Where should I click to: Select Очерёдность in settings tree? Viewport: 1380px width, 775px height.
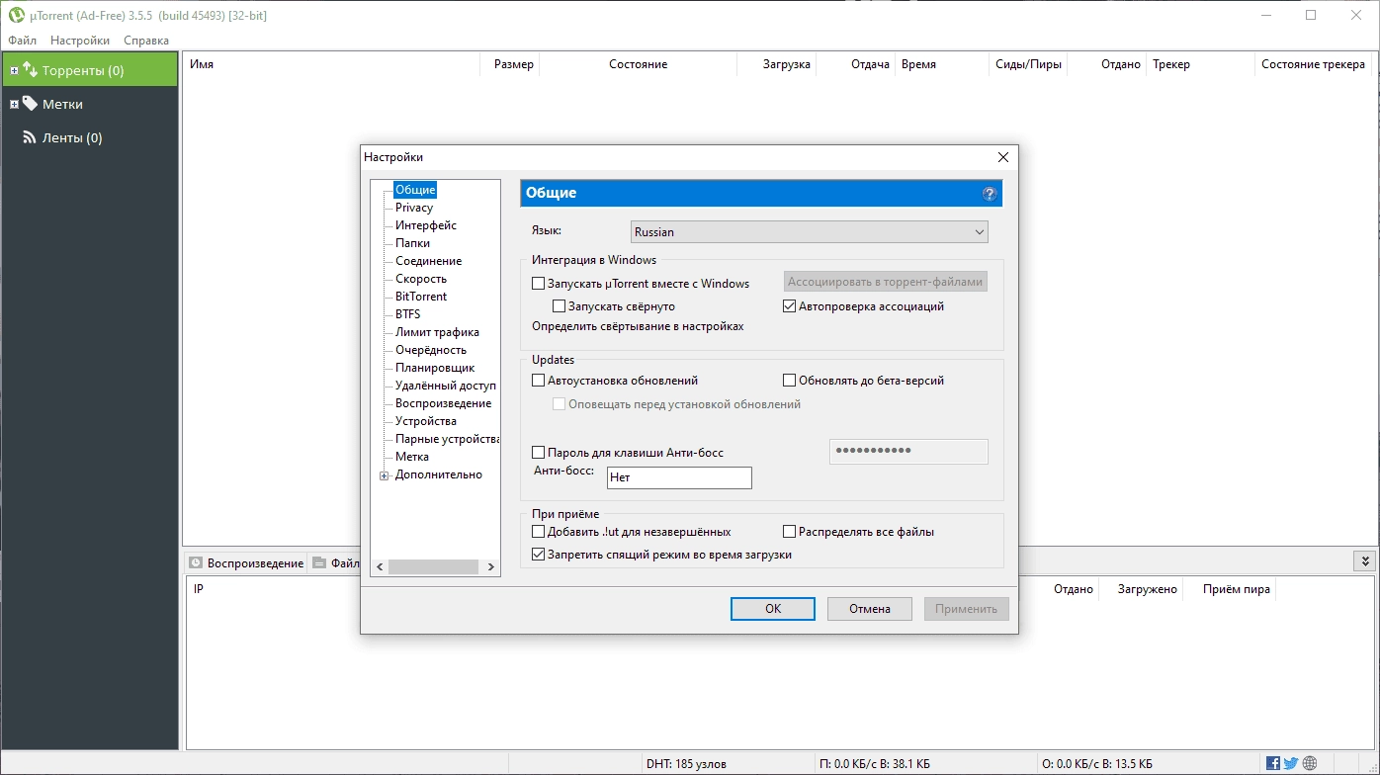click(431, 350)
